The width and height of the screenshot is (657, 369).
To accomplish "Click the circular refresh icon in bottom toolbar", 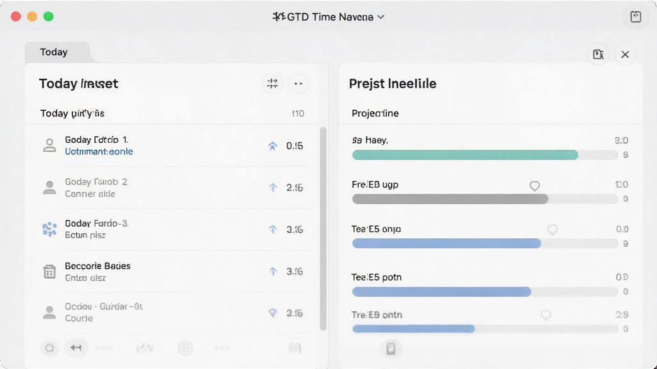I will 49,348.
